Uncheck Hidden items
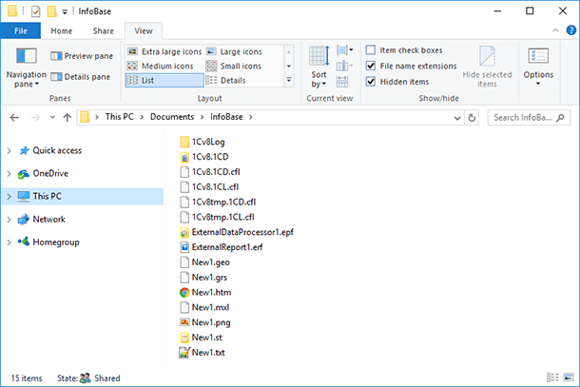This screenshot has height=387, width=580. point(371,82)
